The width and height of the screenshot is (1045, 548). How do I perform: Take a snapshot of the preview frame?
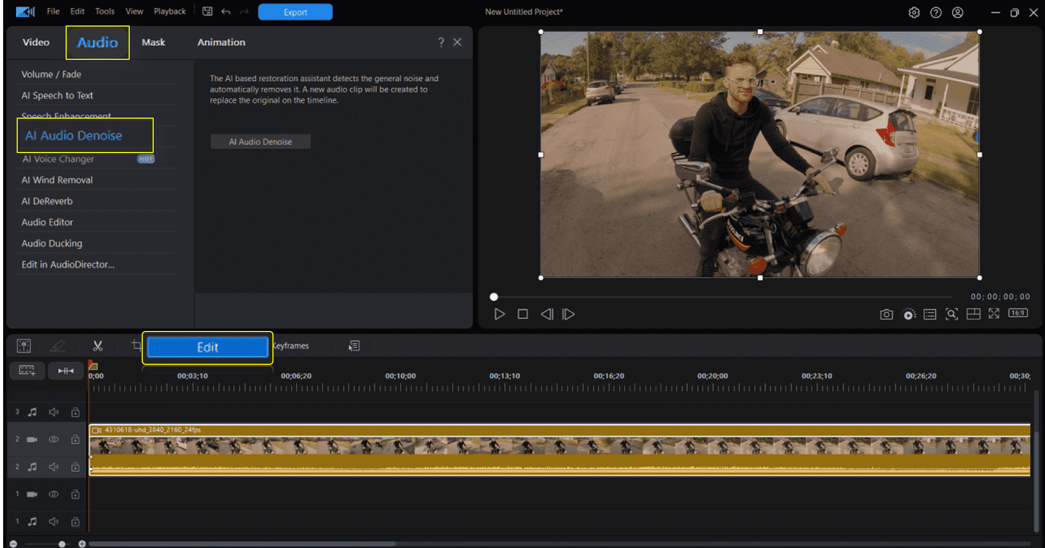[x=886, y=314]
